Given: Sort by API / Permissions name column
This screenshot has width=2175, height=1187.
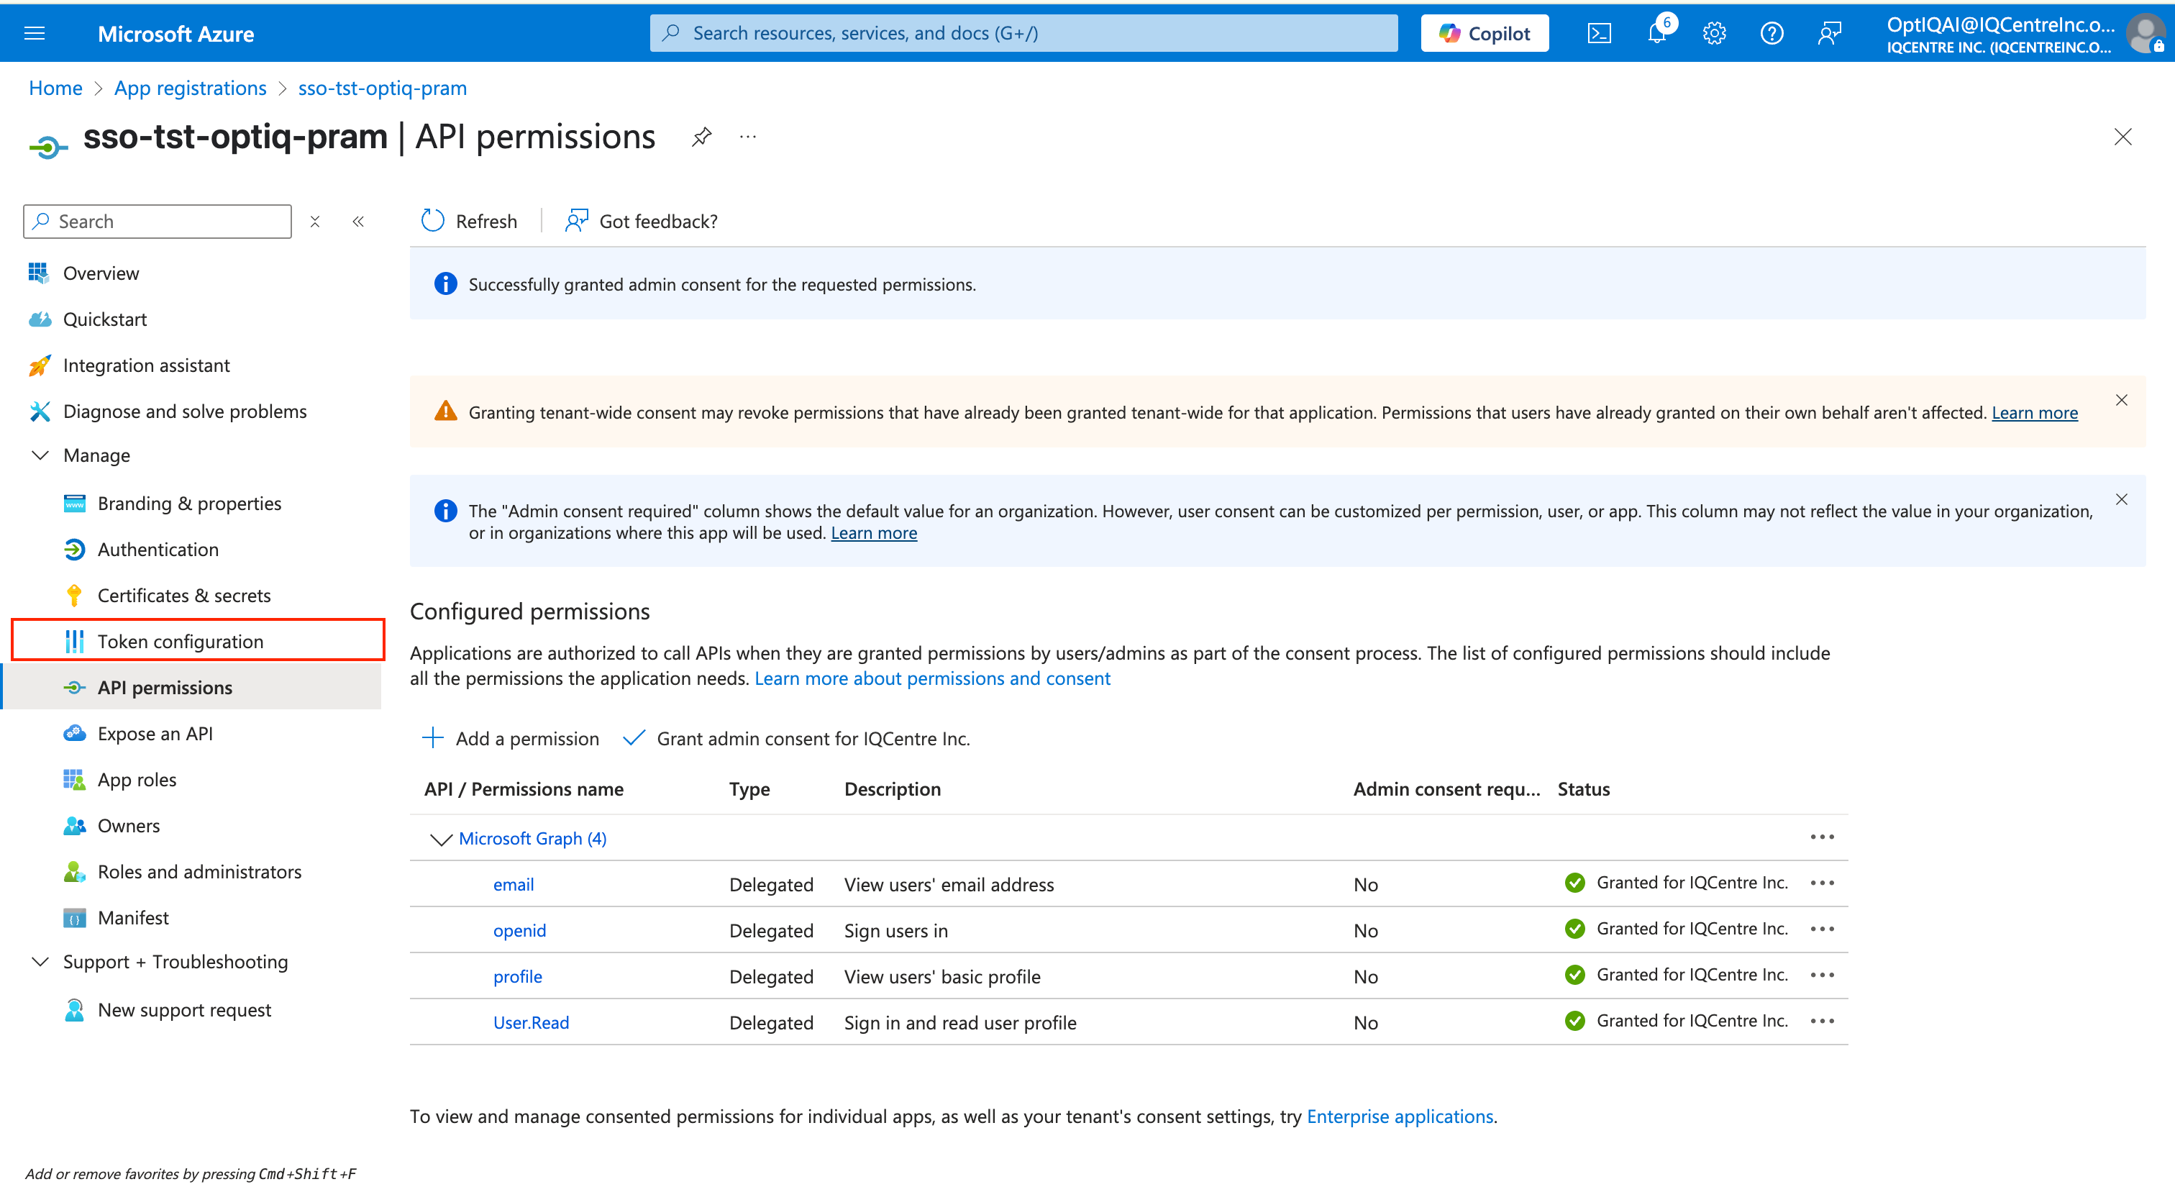Looking at the screenshot, I should pyautogui.click(x=524, y=789).
